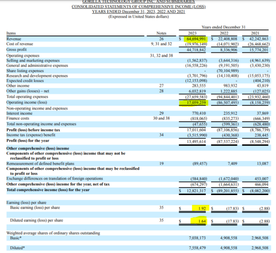This screenshot has height=253, width=276.
Task: Click the 'Selling and marketing expenses' row label
Action: click(x=33, y=61)
